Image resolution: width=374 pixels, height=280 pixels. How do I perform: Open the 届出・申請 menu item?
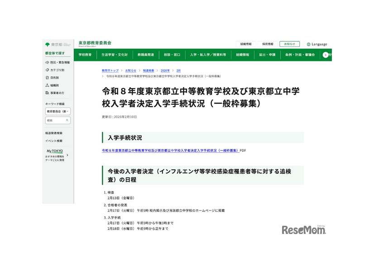click(268, 55)
